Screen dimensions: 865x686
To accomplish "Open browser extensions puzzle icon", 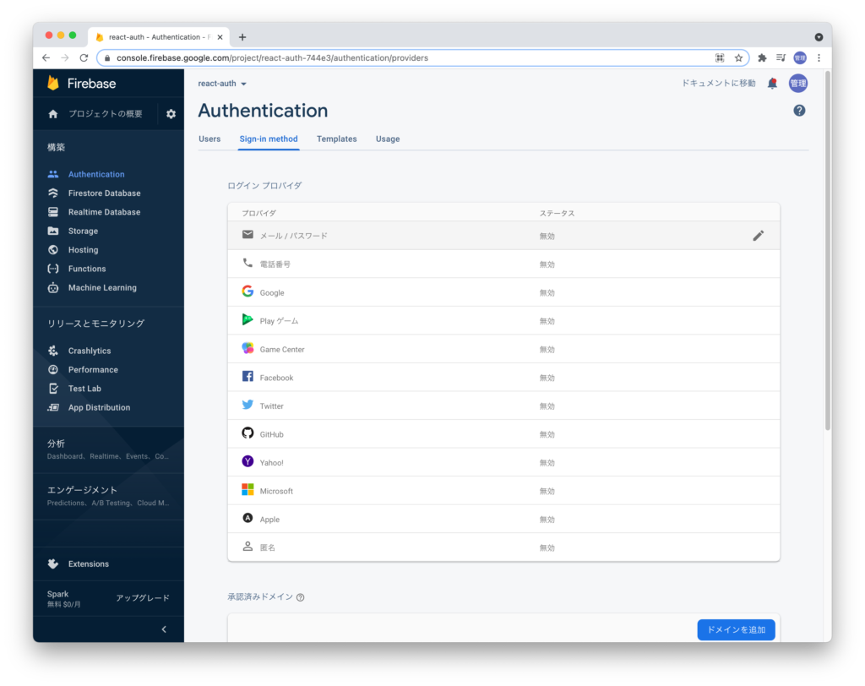I will point(762,57).
